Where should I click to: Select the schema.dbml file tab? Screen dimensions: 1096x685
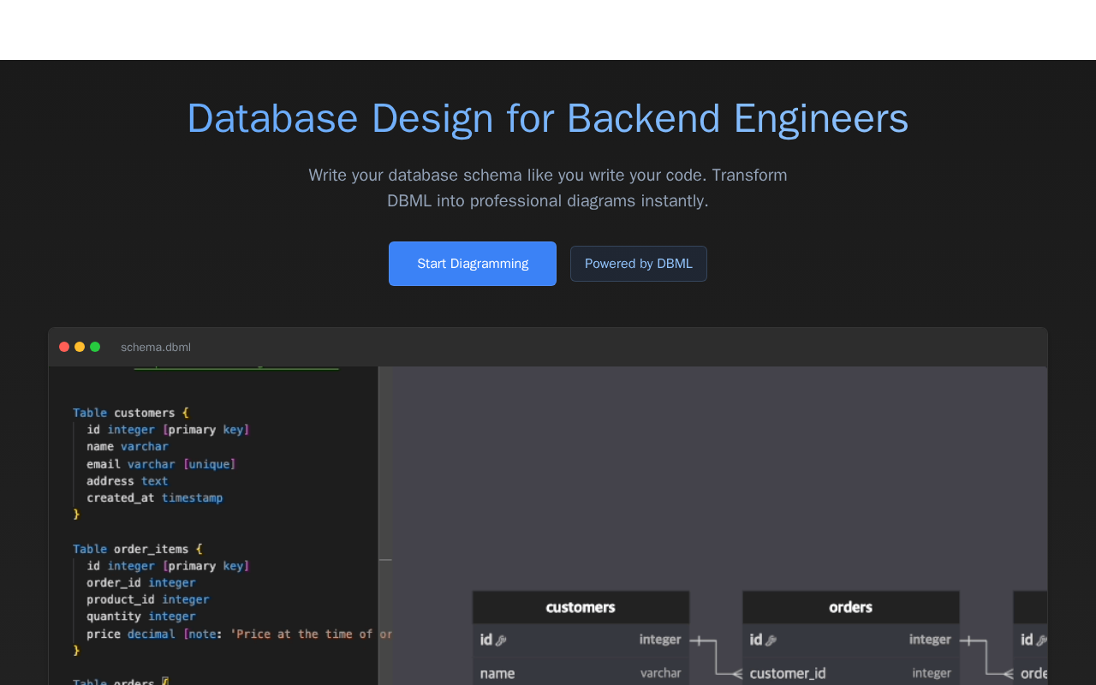(156, 347)
